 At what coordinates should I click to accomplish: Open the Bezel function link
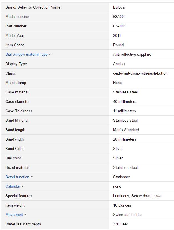(17, 177)
